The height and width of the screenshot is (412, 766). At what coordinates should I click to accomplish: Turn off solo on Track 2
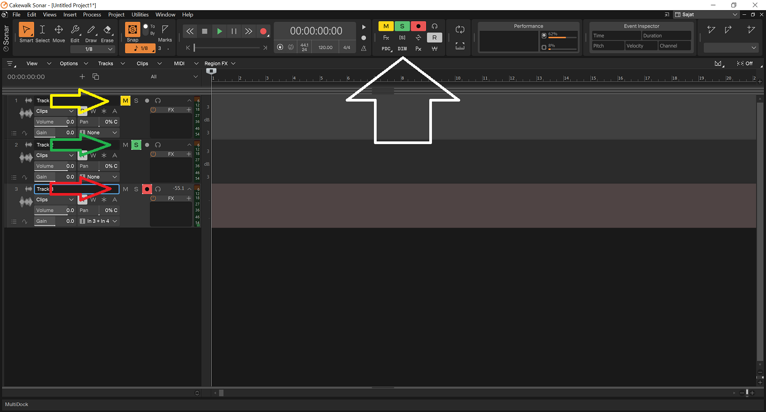coord(136,145)
